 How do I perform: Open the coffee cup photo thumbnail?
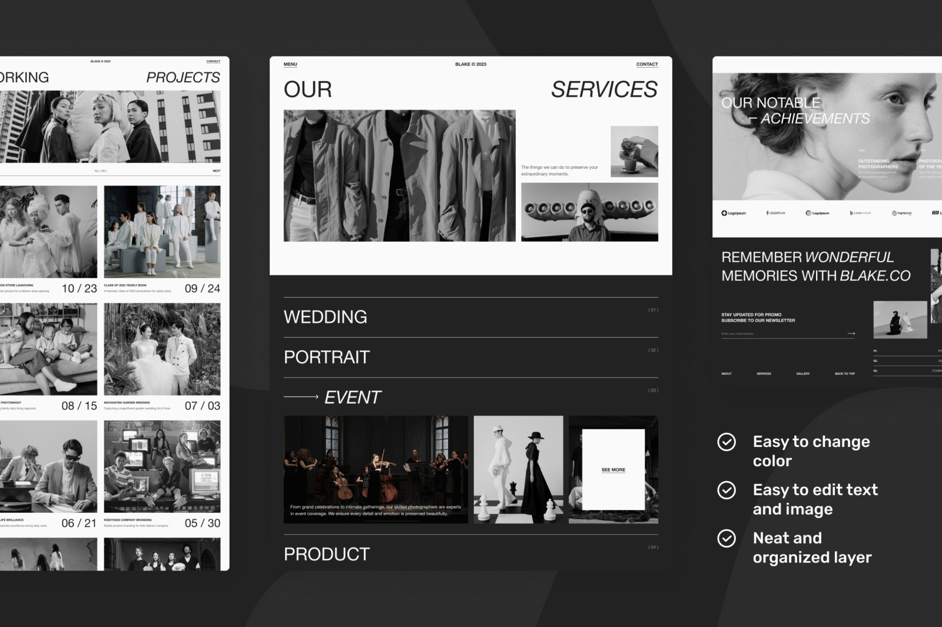point(634,151)
